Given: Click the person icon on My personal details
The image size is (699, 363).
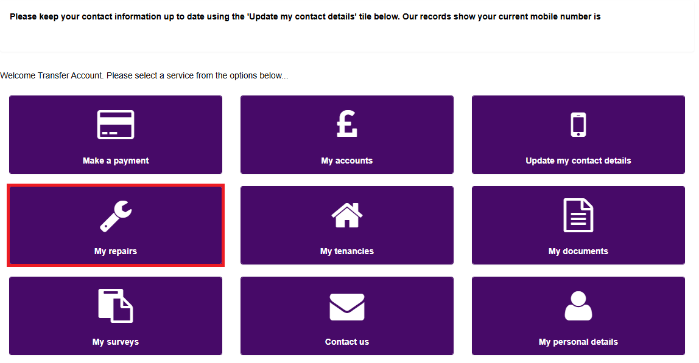Looking at the screenshot, I should (x=578, y=306).
